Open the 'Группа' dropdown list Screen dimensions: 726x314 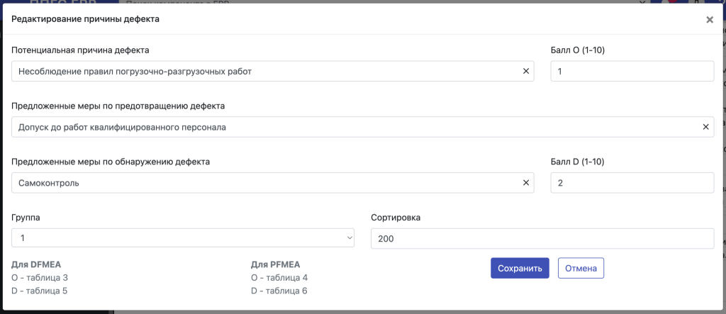click(183, 238)
